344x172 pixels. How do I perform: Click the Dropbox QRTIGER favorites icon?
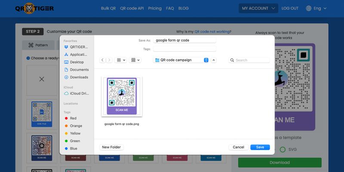pos(66,47)
